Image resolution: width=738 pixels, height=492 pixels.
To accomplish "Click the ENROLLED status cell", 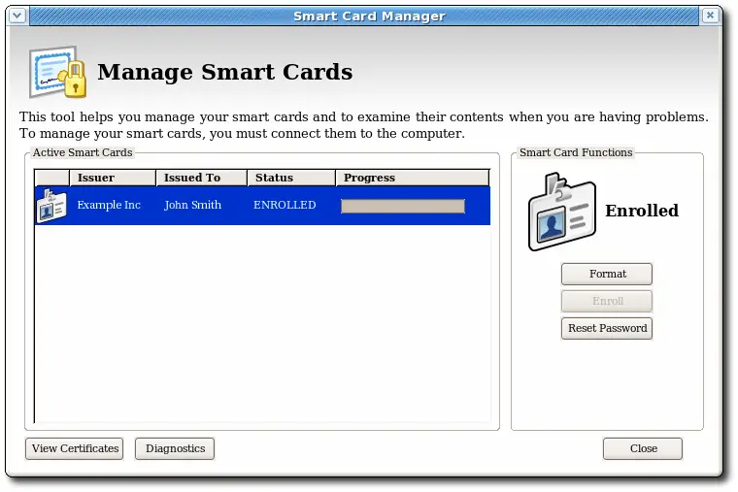I will pos(285,206).
